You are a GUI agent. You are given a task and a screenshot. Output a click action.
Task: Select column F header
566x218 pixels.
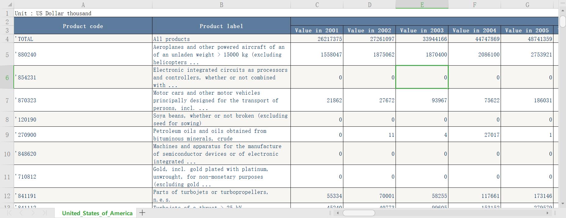coord(475,5)
